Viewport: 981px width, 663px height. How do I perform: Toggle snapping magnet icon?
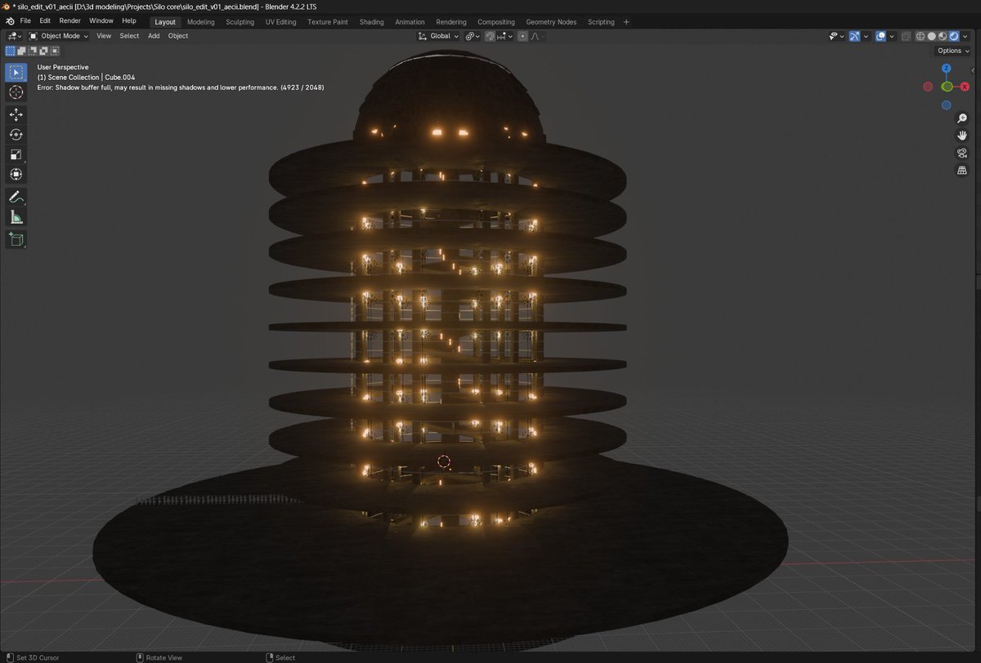(x=490, y=36)
